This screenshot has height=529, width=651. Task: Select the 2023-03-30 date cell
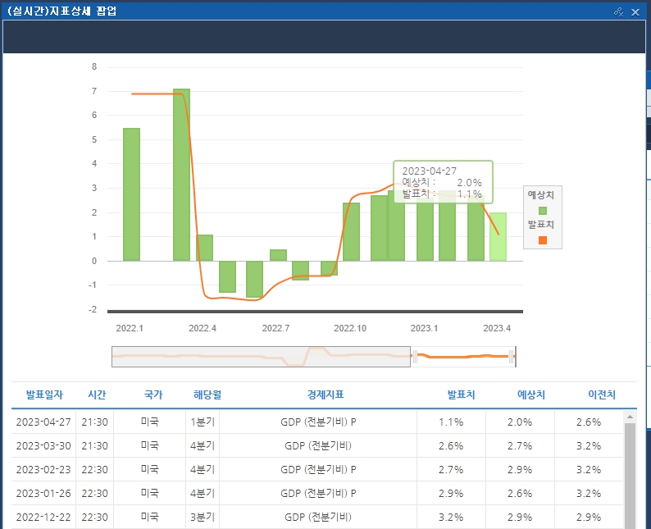tap(43, 445)
